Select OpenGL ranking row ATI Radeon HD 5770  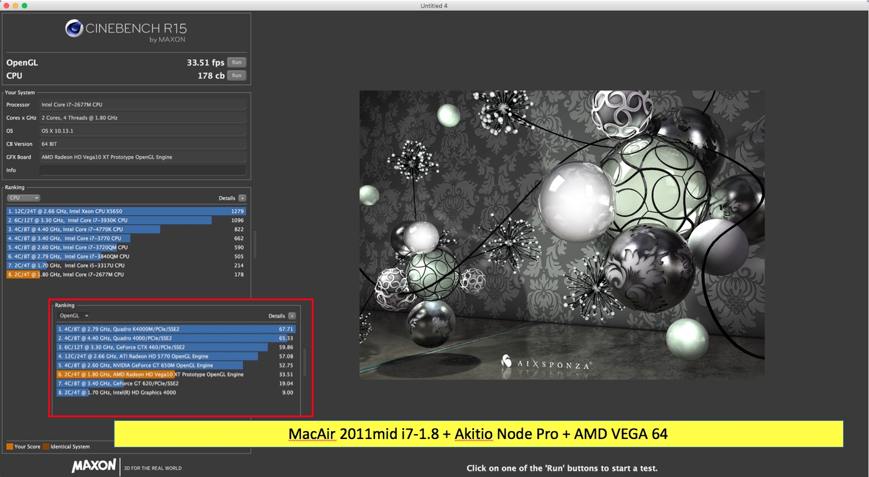coord(176,356)
